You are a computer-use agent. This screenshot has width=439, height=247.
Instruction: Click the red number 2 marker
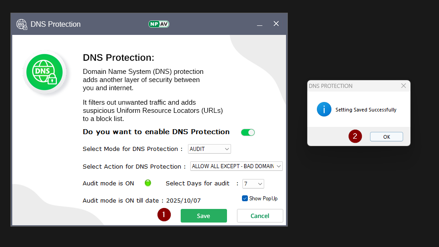(355, 136)
